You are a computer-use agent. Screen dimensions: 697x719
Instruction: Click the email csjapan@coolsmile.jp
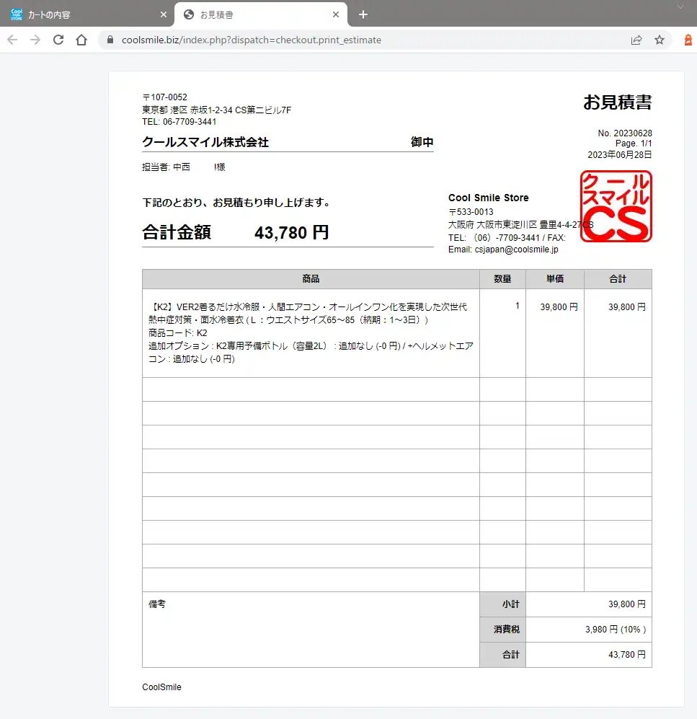click(x=517, y=250)
